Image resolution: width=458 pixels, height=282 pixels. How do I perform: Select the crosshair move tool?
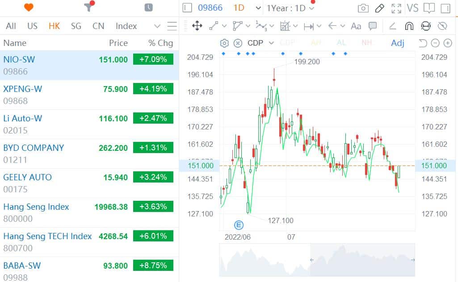coord(197,26)
